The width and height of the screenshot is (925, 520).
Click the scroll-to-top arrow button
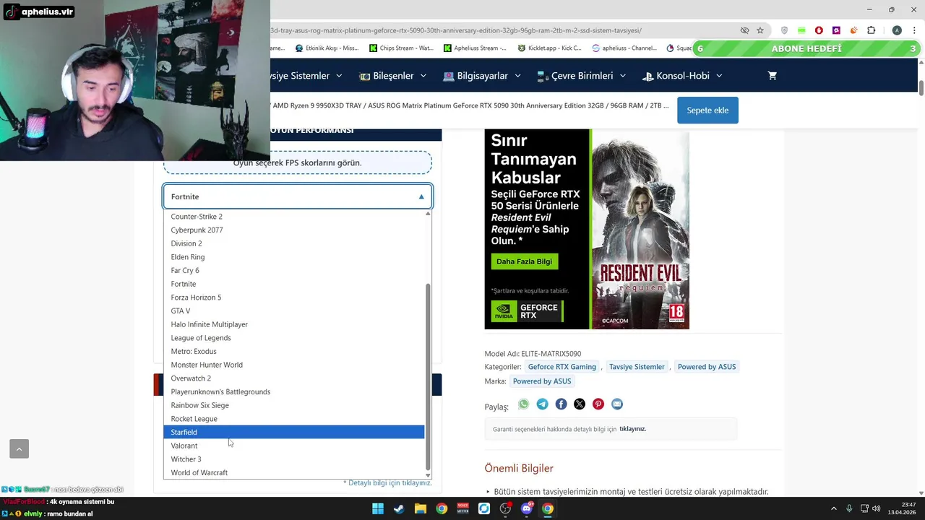coord(19,448)
